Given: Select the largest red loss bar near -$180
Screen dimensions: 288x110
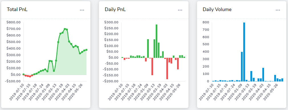Looking at the screenshot, I should (x=167, y=68).
